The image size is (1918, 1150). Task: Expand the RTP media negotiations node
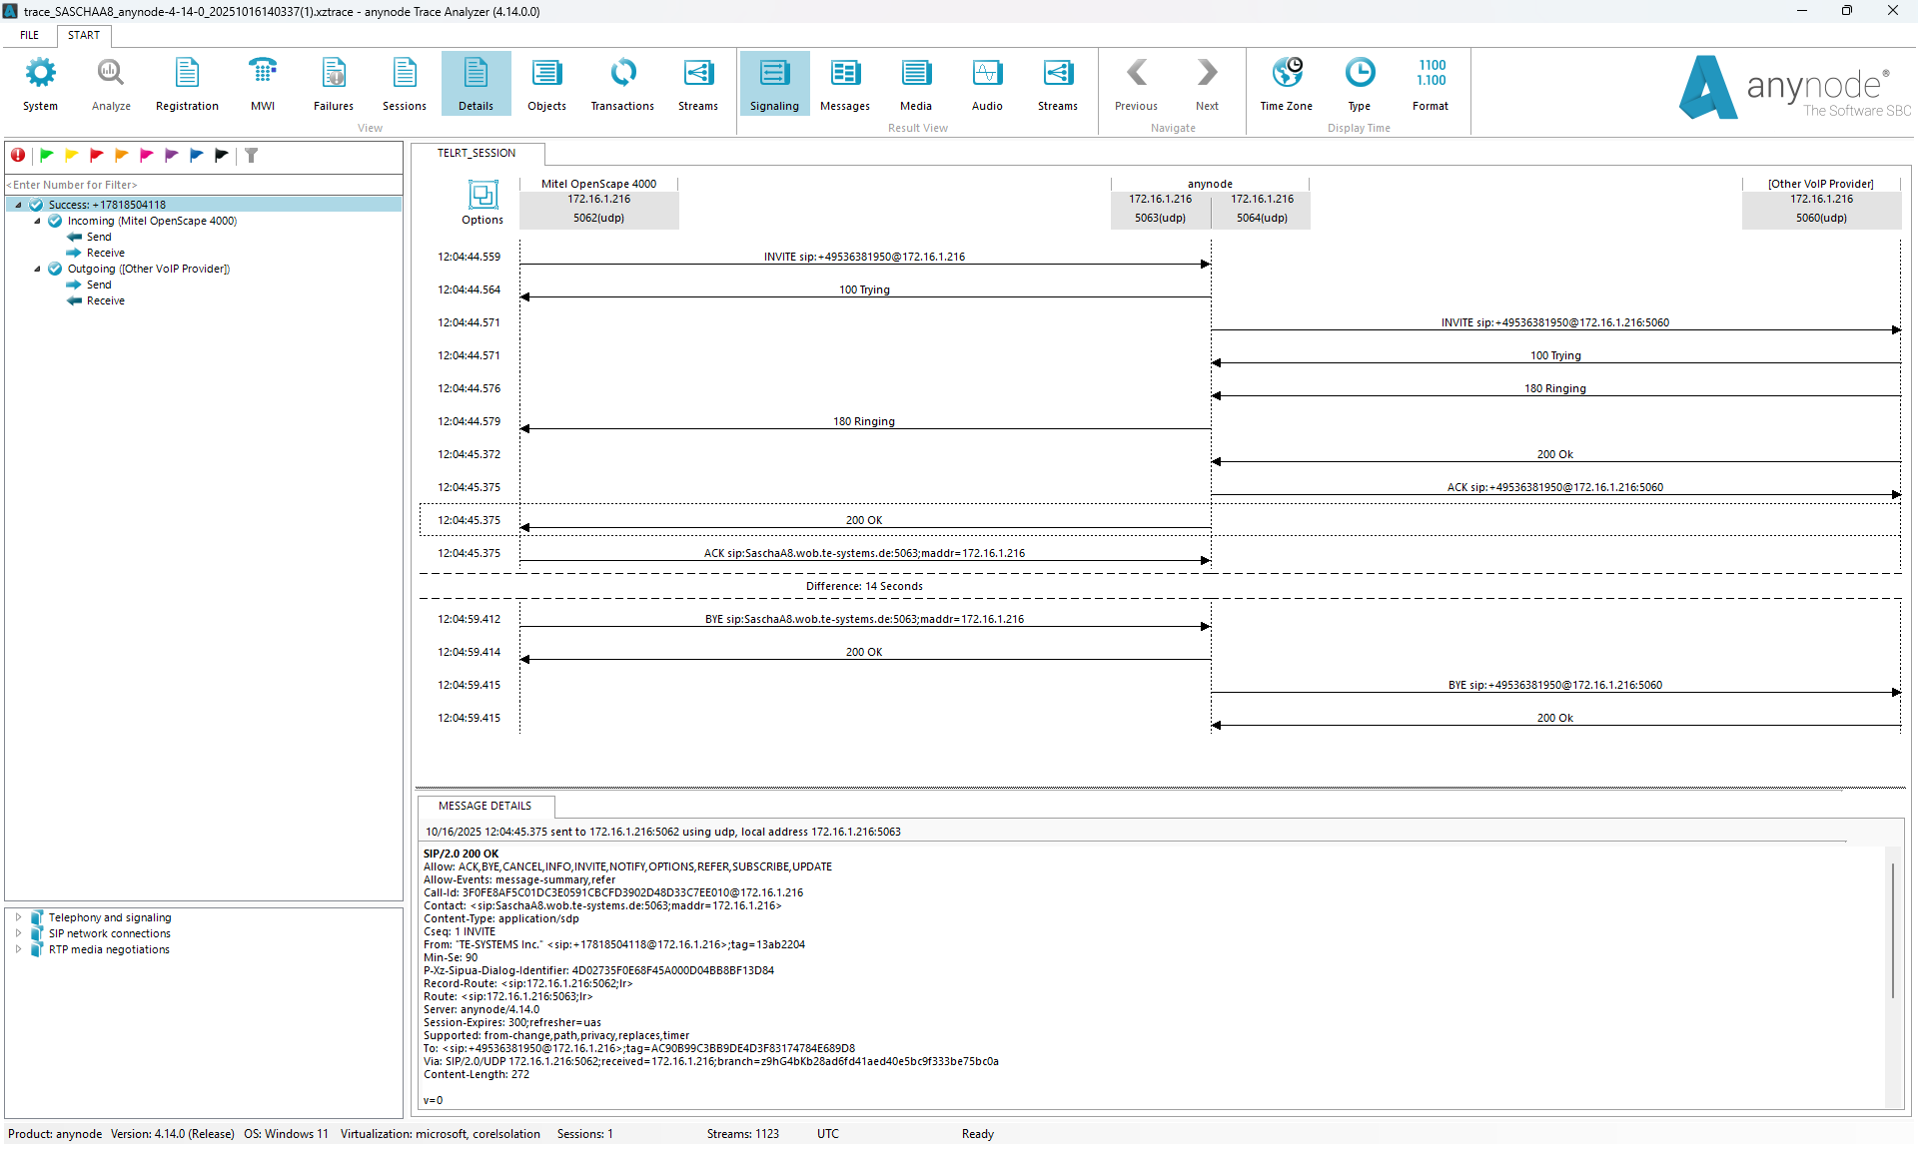[19, 949]
